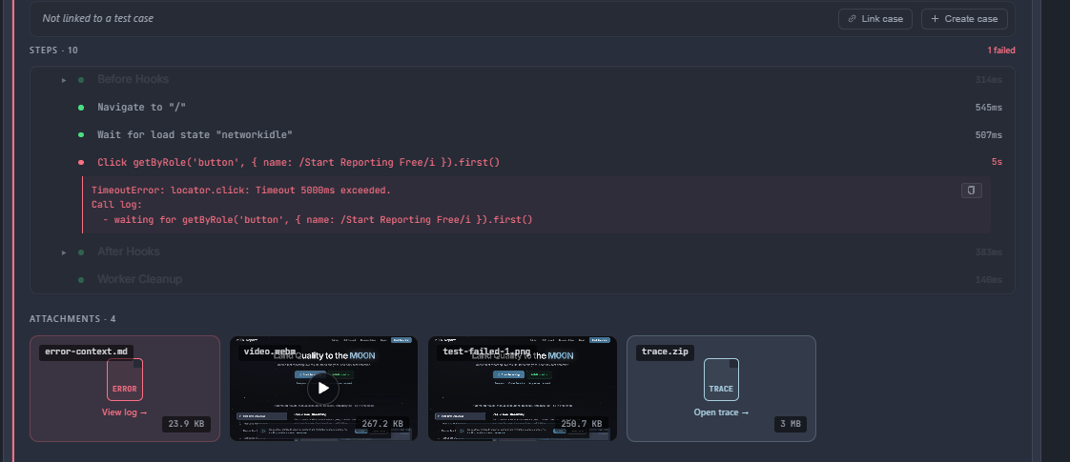Click the 250.7 KB size label
The height and width of the screenshot is (462, 1070).
pos(582,424)
